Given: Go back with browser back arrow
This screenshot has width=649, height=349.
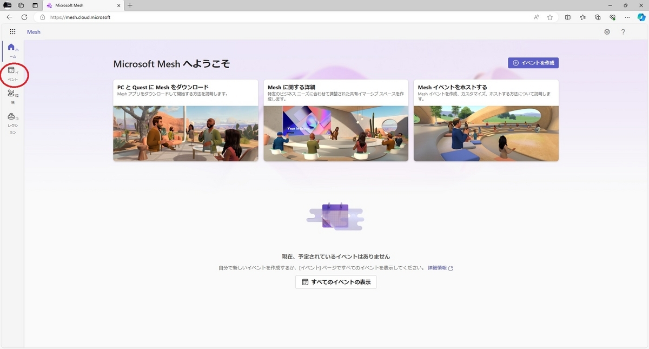Looking at the screenshot, I should 9,17.
